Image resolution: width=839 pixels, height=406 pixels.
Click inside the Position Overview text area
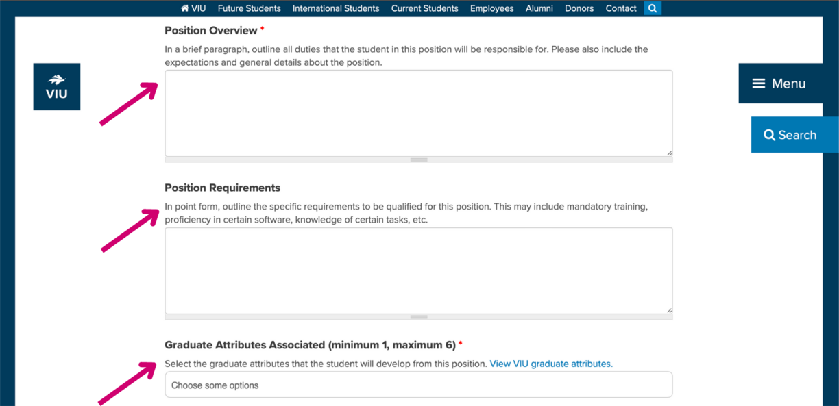click(419, 113)
